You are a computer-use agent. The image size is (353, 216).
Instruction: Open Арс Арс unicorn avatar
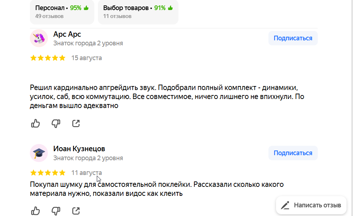pyautogui.click(x=39, y=38)
